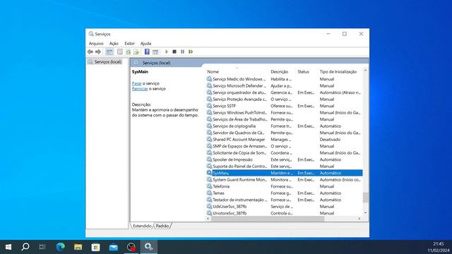Select the UnistoreSvc_387fb row
The height and width of the screenshot is (254, 452).
284,213
